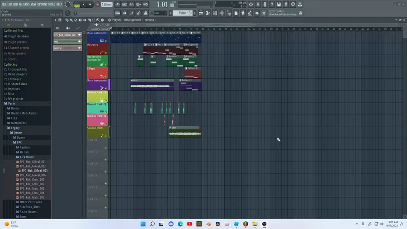This screenshot has height=229, width=407.
Task: Click the undo history icon
Action: click(x=251, y=5)
